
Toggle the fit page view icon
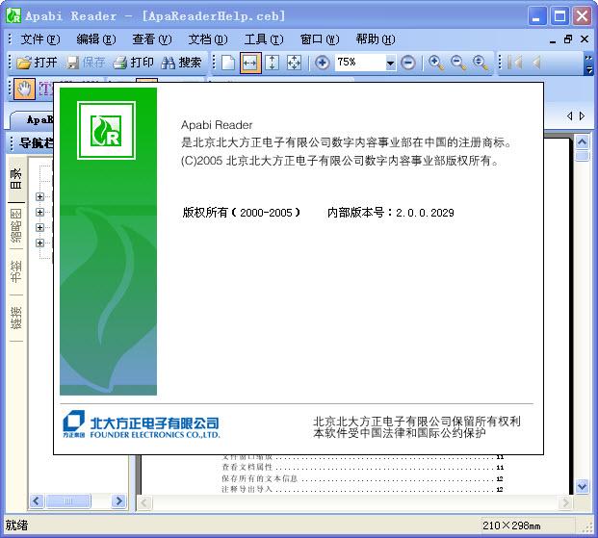click(x=294, y=63)
